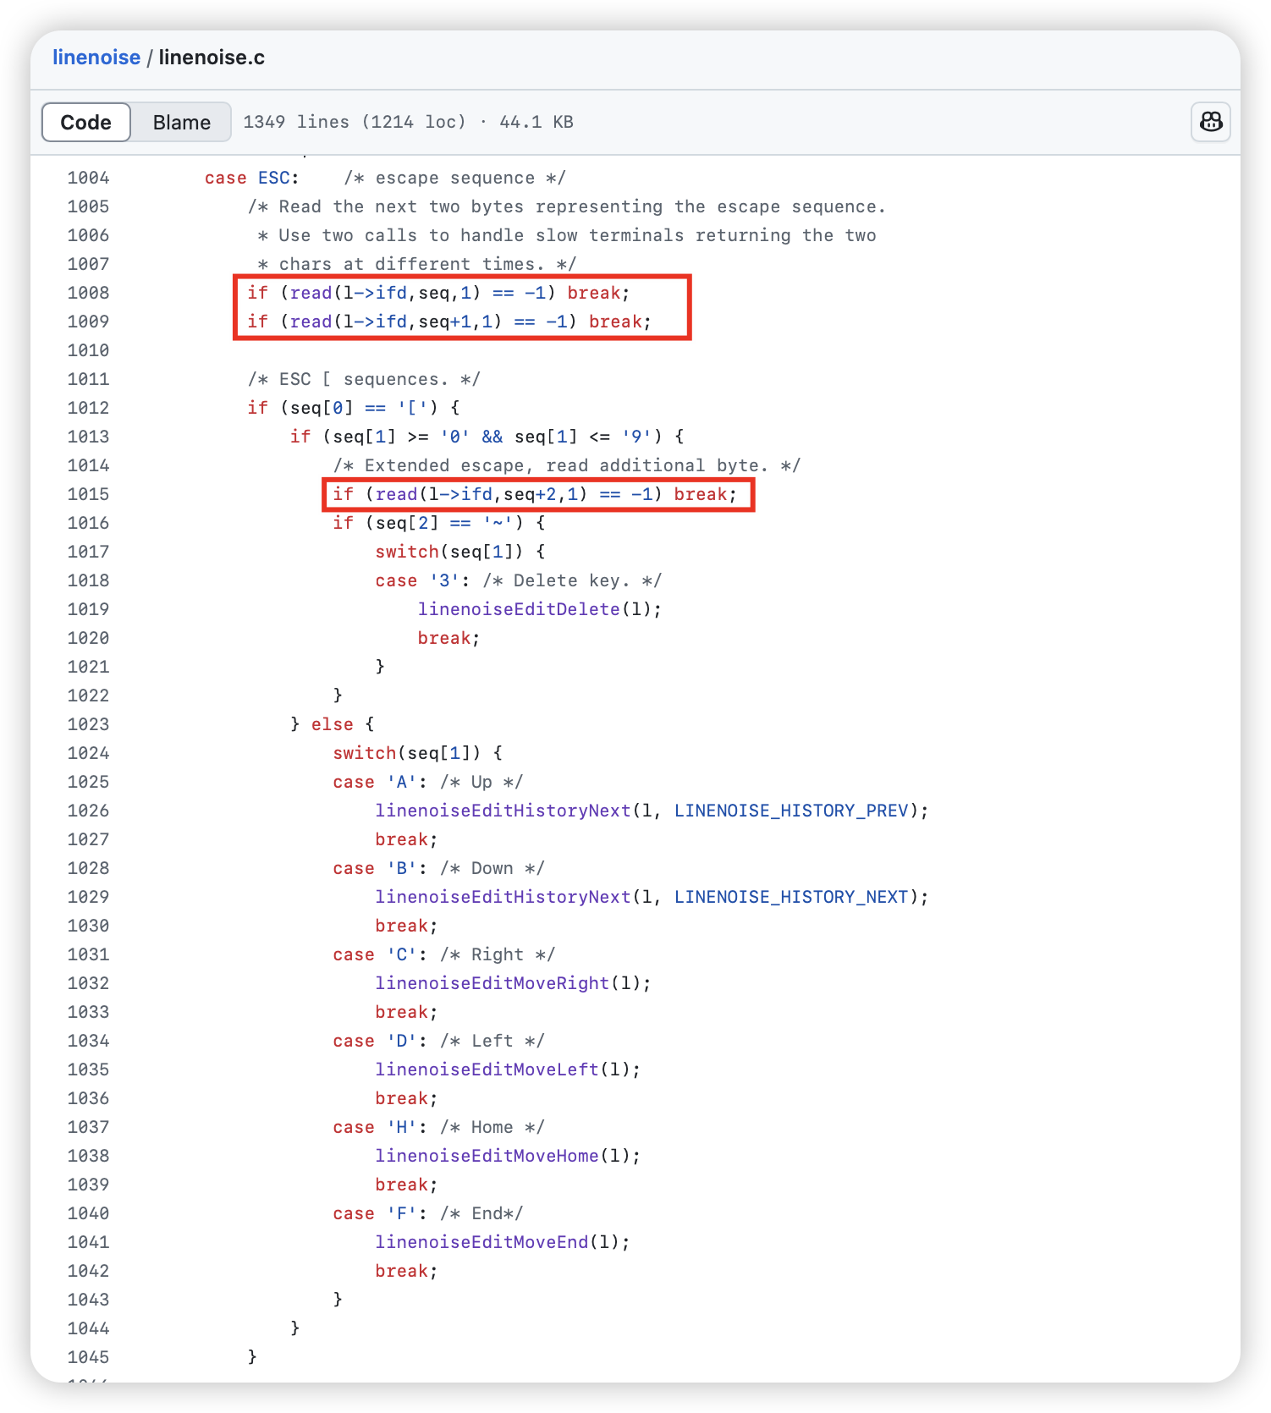Select line number 1045
The width and height of the screenshot is (1271, 1413).
pos(89,1357)
